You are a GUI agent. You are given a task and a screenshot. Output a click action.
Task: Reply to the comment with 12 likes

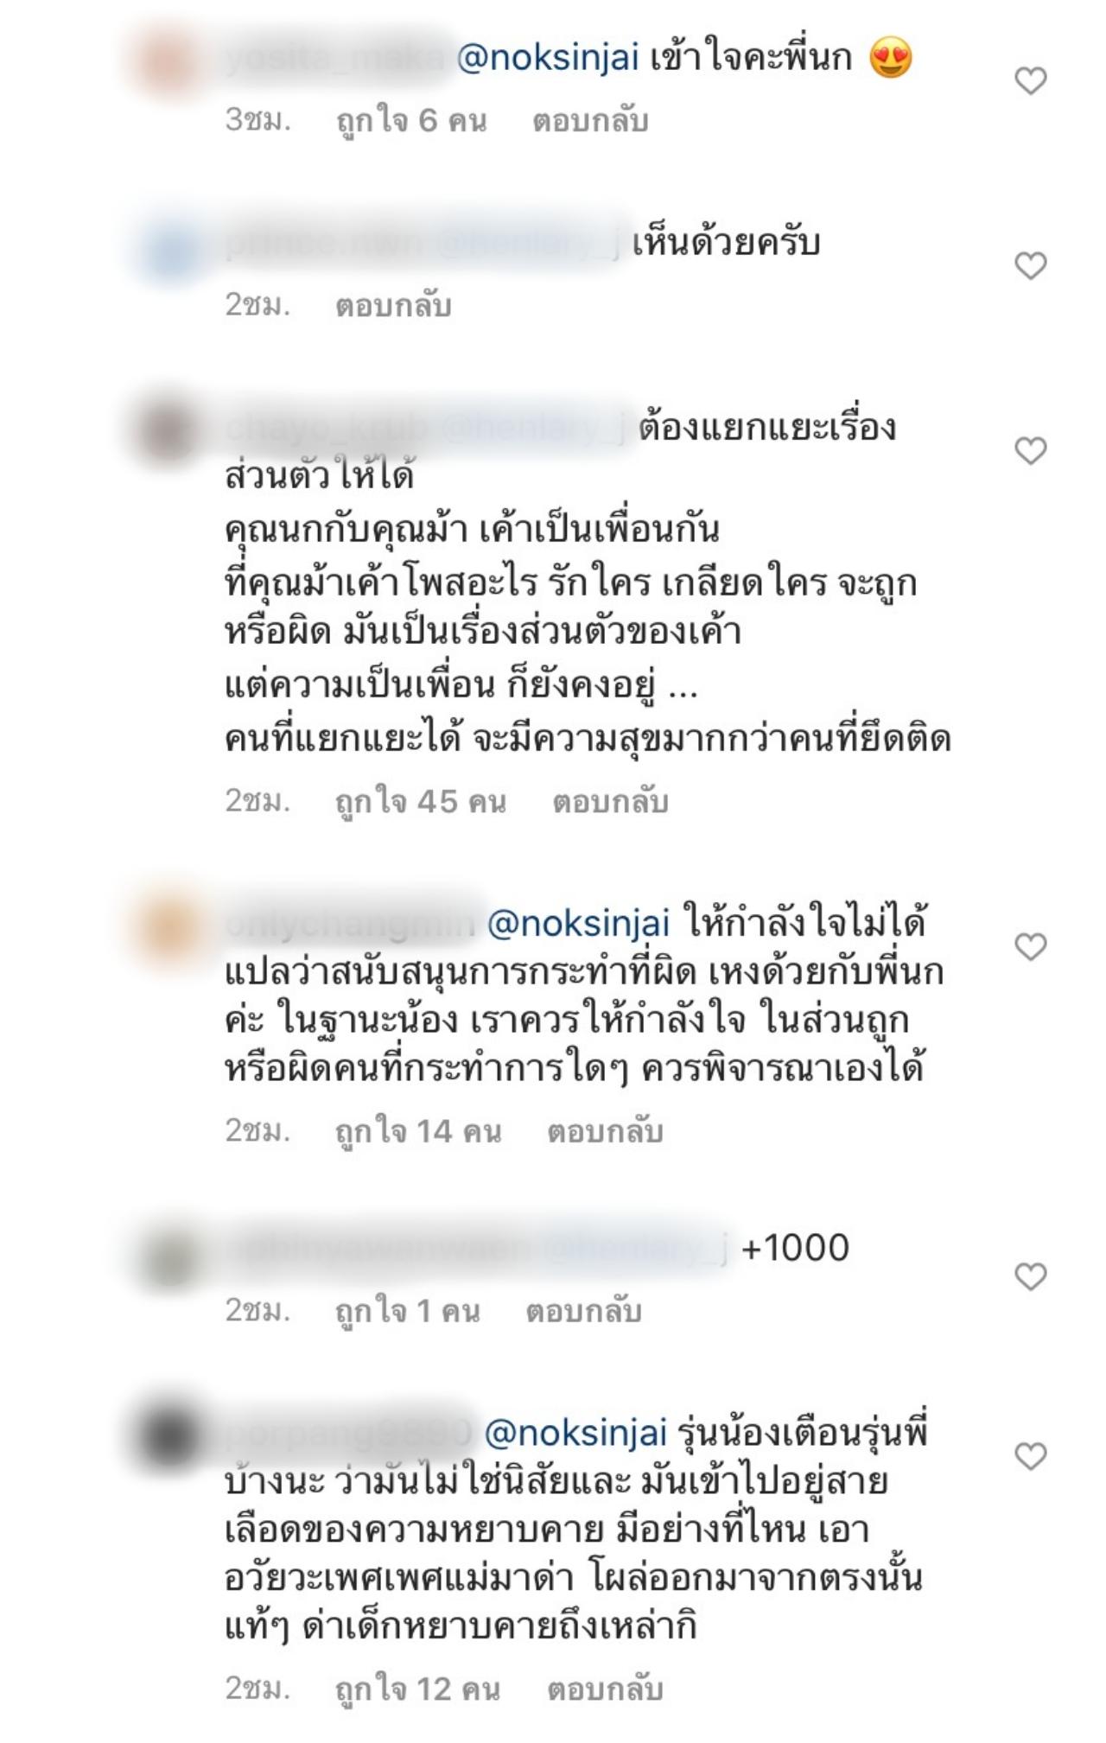(x=605, y=1689)
